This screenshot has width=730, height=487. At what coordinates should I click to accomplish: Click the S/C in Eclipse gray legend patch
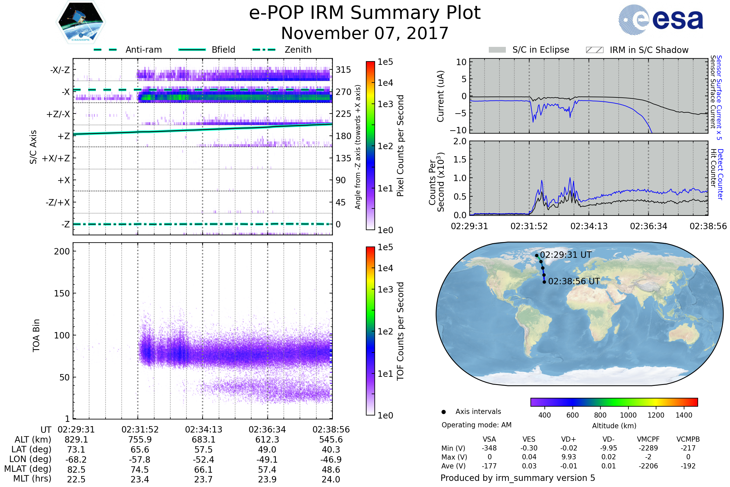[497, 50]
